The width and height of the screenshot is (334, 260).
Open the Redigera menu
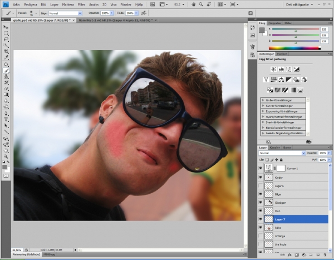(31, 4)
